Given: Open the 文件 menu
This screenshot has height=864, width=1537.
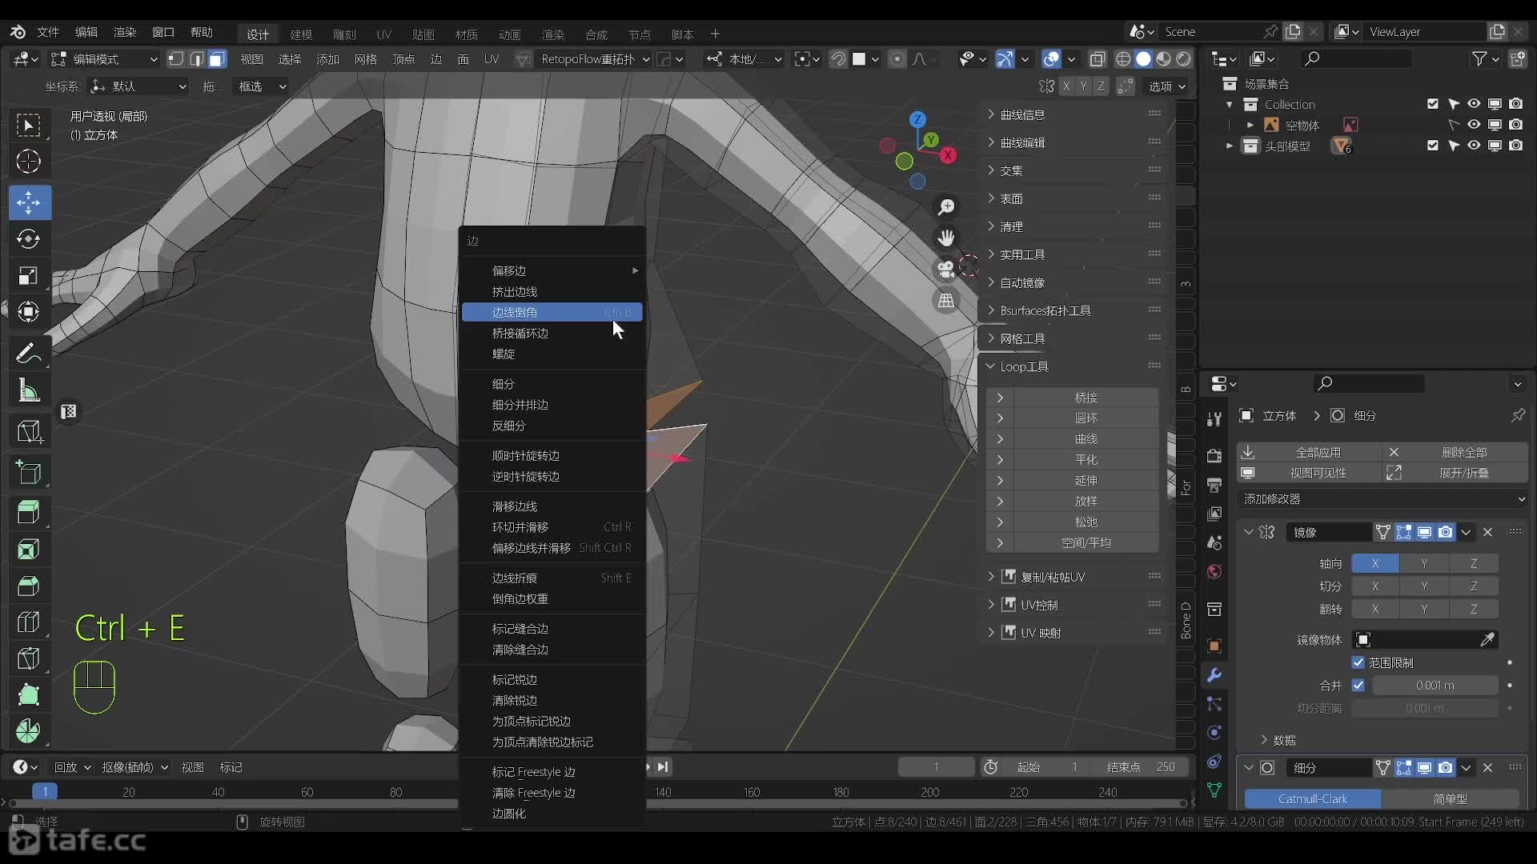Looking at the screenshot, I should (48, 32).
